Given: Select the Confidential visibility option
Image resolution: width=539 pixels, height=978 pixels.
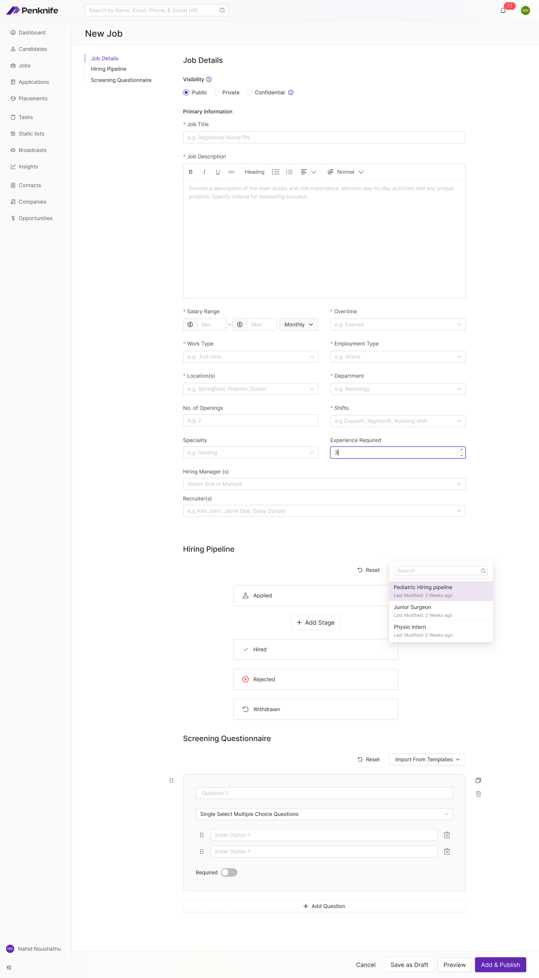Looking at the screenshot, I should point(266,93).
